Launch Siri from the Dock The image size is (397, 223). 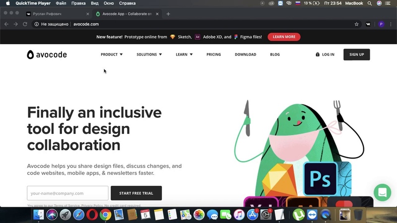pyautogui.click(x=52, y=215)
